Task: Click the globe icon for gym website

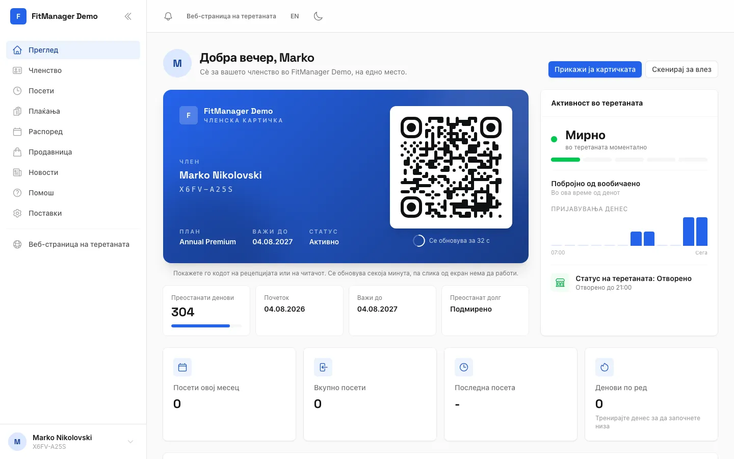Action: click(17, 244)
